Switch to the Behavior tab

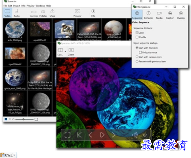point(149,15)
